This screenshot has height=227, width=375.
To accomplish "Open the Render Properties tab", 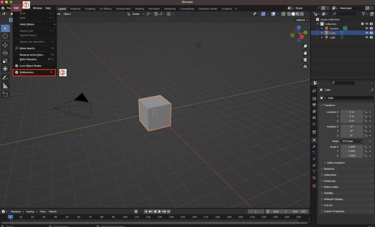I will coord(314,99).
